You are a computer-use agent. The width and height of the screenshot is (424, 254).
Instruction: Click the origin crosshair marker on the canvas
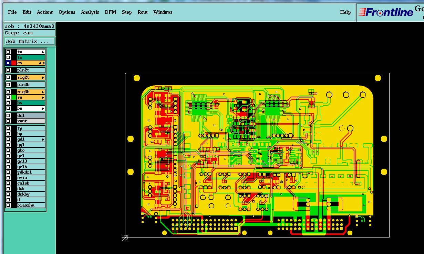click(125, 238)
